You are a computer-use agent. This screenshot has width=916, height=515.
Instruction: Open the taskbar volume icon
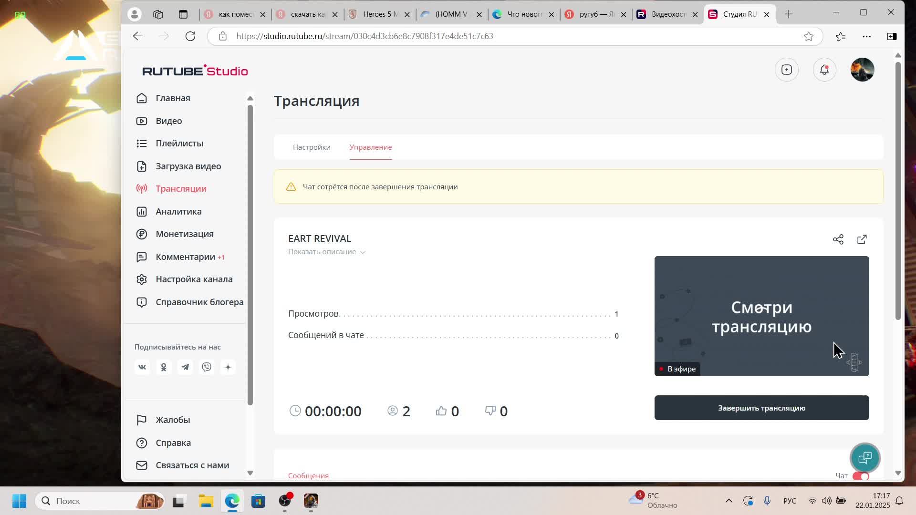tap(826, 501)
